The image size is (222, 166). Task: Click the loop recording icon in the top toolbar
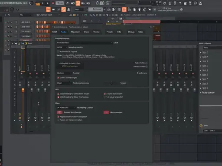click(88, 3)
